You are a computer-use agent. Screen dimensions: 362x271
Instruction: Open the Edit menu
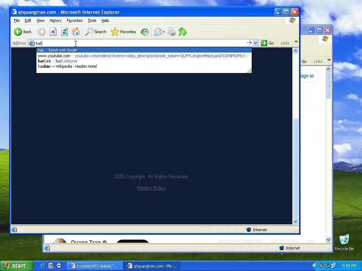pos(28,20)
